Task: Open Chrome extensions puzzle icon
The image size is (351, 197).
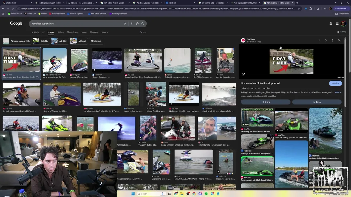Action: (310, 8)
